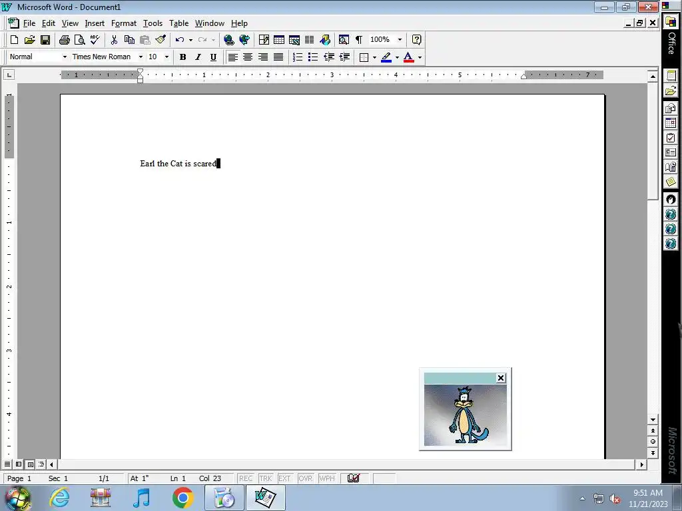Screen dimensions: 682x511
Task: Expand the undo history arrow
Action: [190, 40]
